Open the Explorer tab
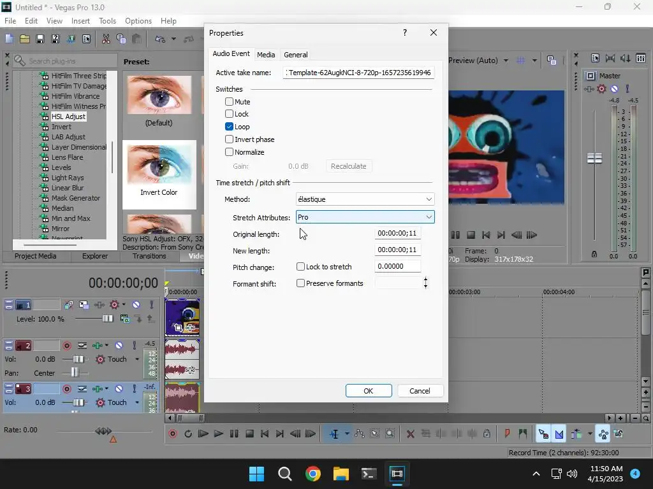Screen dimensions: 653x489 [95, 256]
